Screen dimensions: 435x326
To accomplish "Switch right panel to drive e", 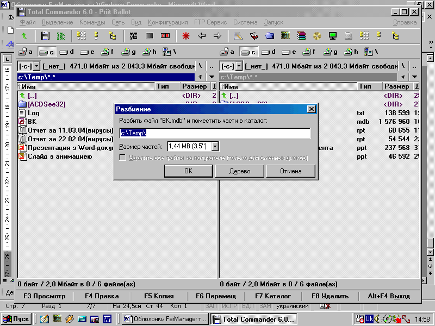I will [x=289, y=52].
